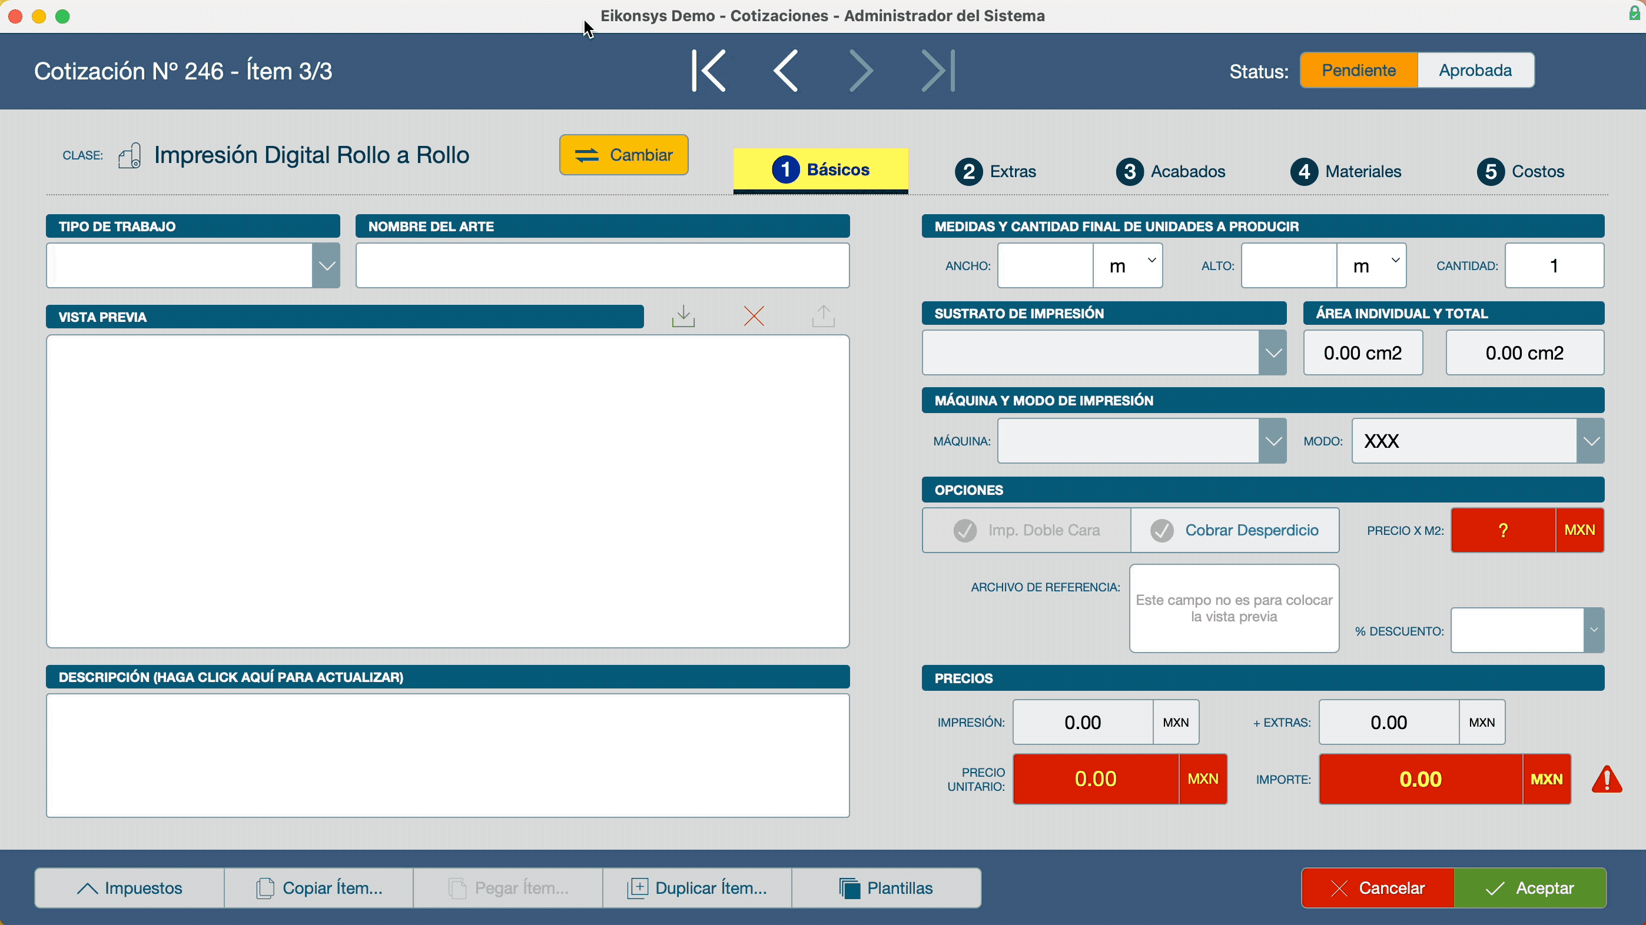1646x925 pixels.
Task: Navigate to the previous item
Action: 784,70
